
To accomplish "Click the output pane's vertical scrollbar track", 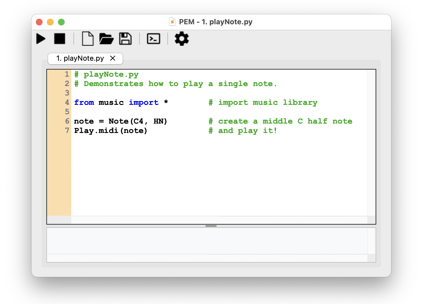I will tap(372, 241).
